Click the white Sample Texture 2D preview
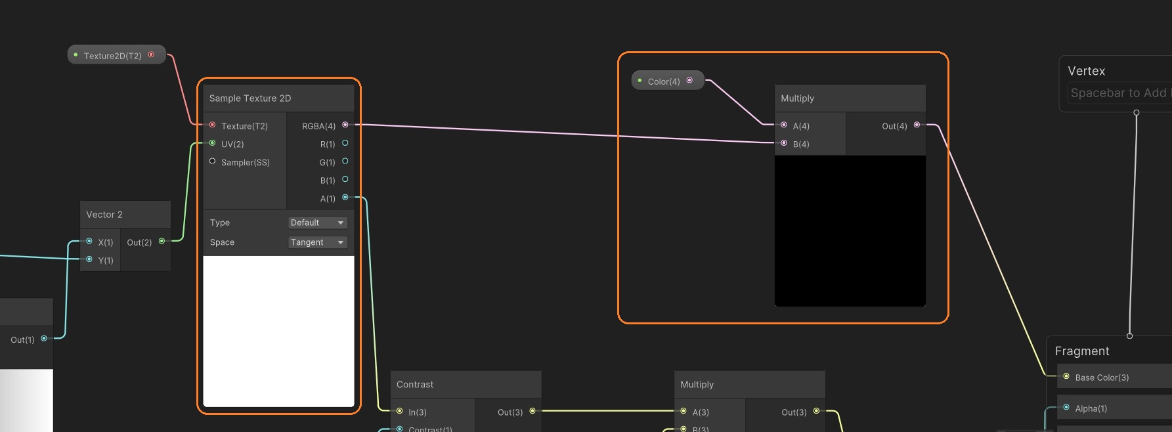 coord(278,331)
